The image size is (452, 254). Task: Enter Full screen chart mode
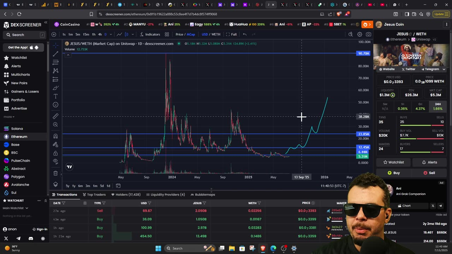coord(231,34)
